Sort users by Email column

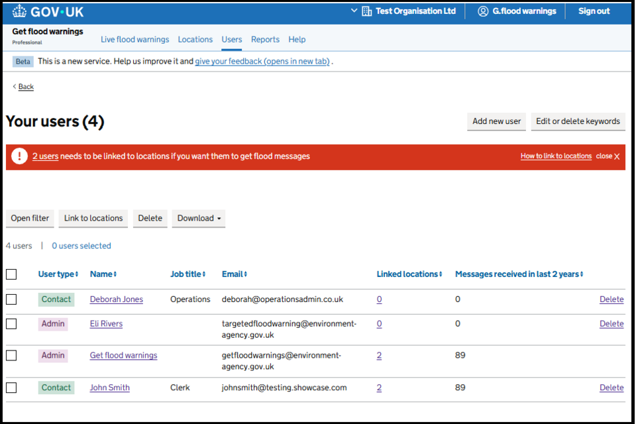tap(235, 274)
